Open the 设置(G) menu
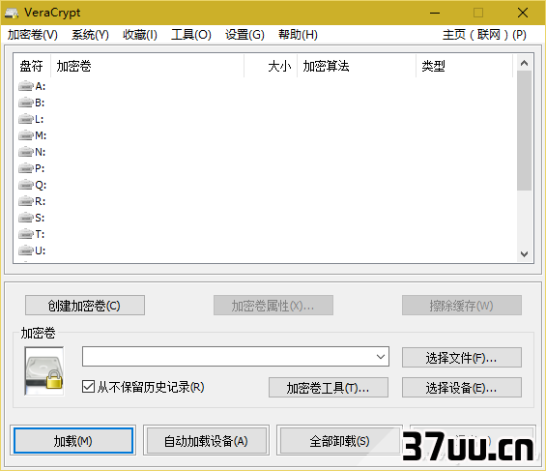 click(244, 35)
